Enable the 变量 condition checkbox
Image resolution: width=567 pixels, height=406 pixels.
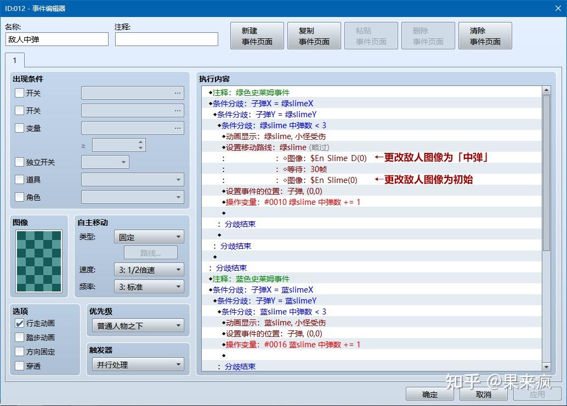pos(20,127)
